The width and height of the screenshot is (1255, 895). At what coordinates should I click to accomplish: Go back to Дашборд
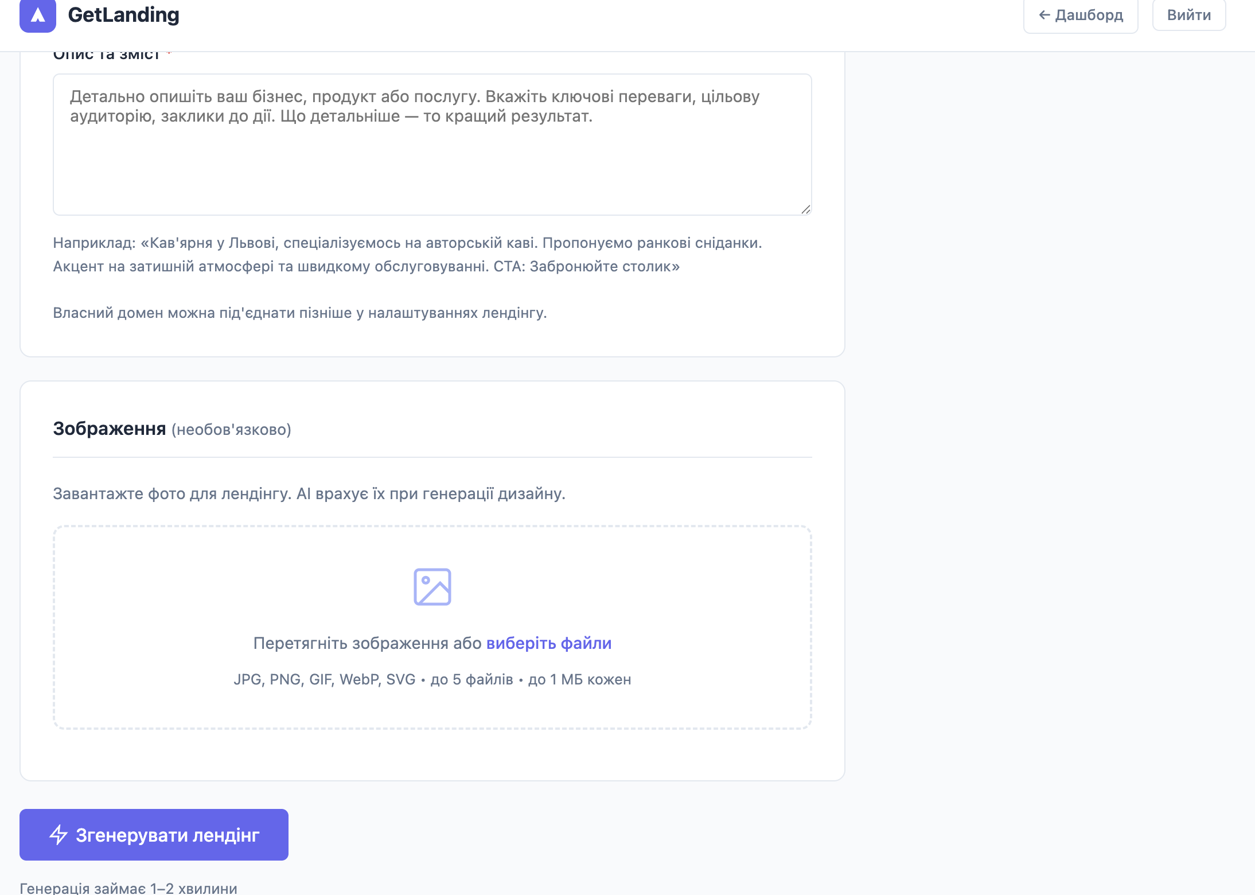pos(1081,15)
